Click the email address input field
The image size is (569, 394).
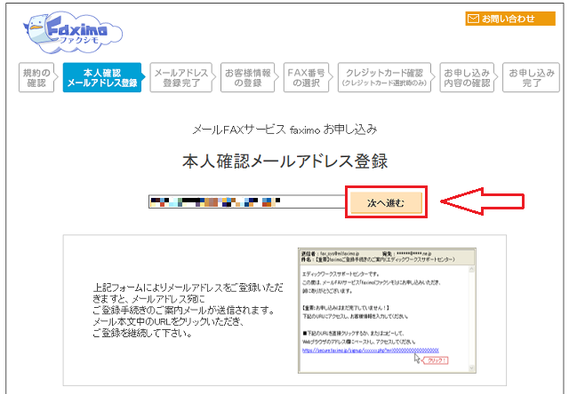pos(247,201)
